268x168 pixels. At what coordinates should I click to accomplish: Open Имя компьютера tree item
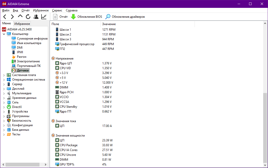pyautogui.click(x=27, y=43)
